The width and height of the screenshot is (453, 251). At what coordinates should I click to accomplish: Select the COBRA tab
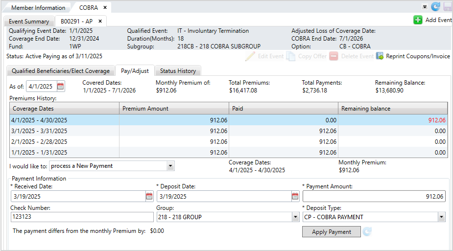pyautogui.click(x=89, y=8)
